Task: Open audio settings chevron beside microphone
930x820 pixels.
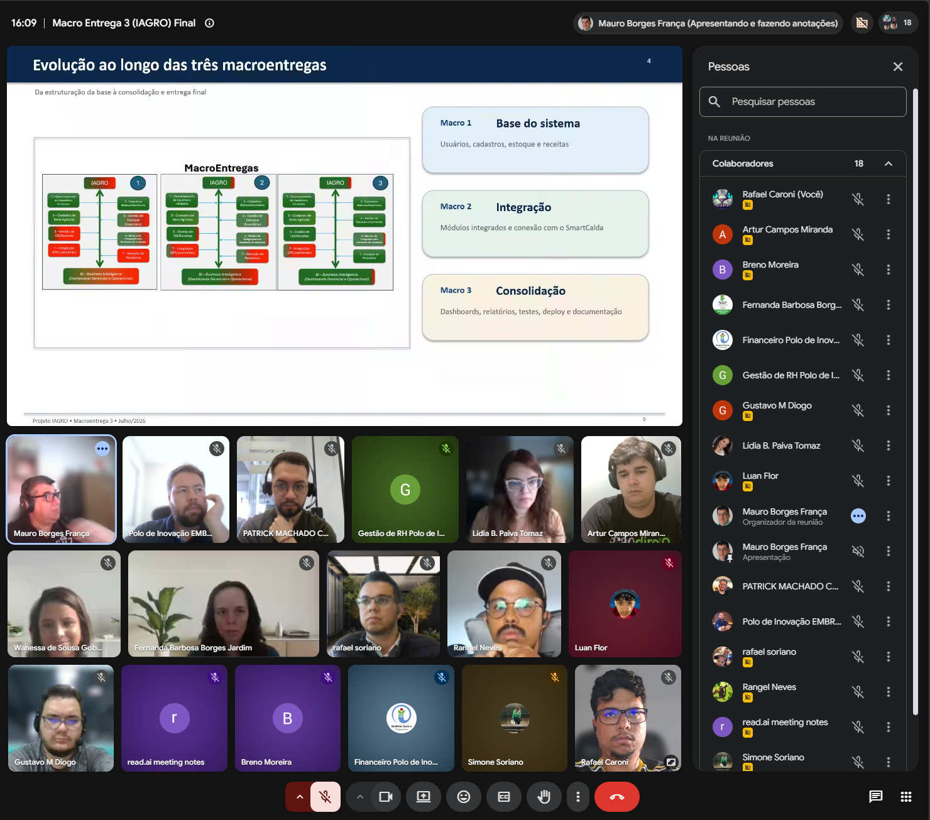Action: click(300, 797)
